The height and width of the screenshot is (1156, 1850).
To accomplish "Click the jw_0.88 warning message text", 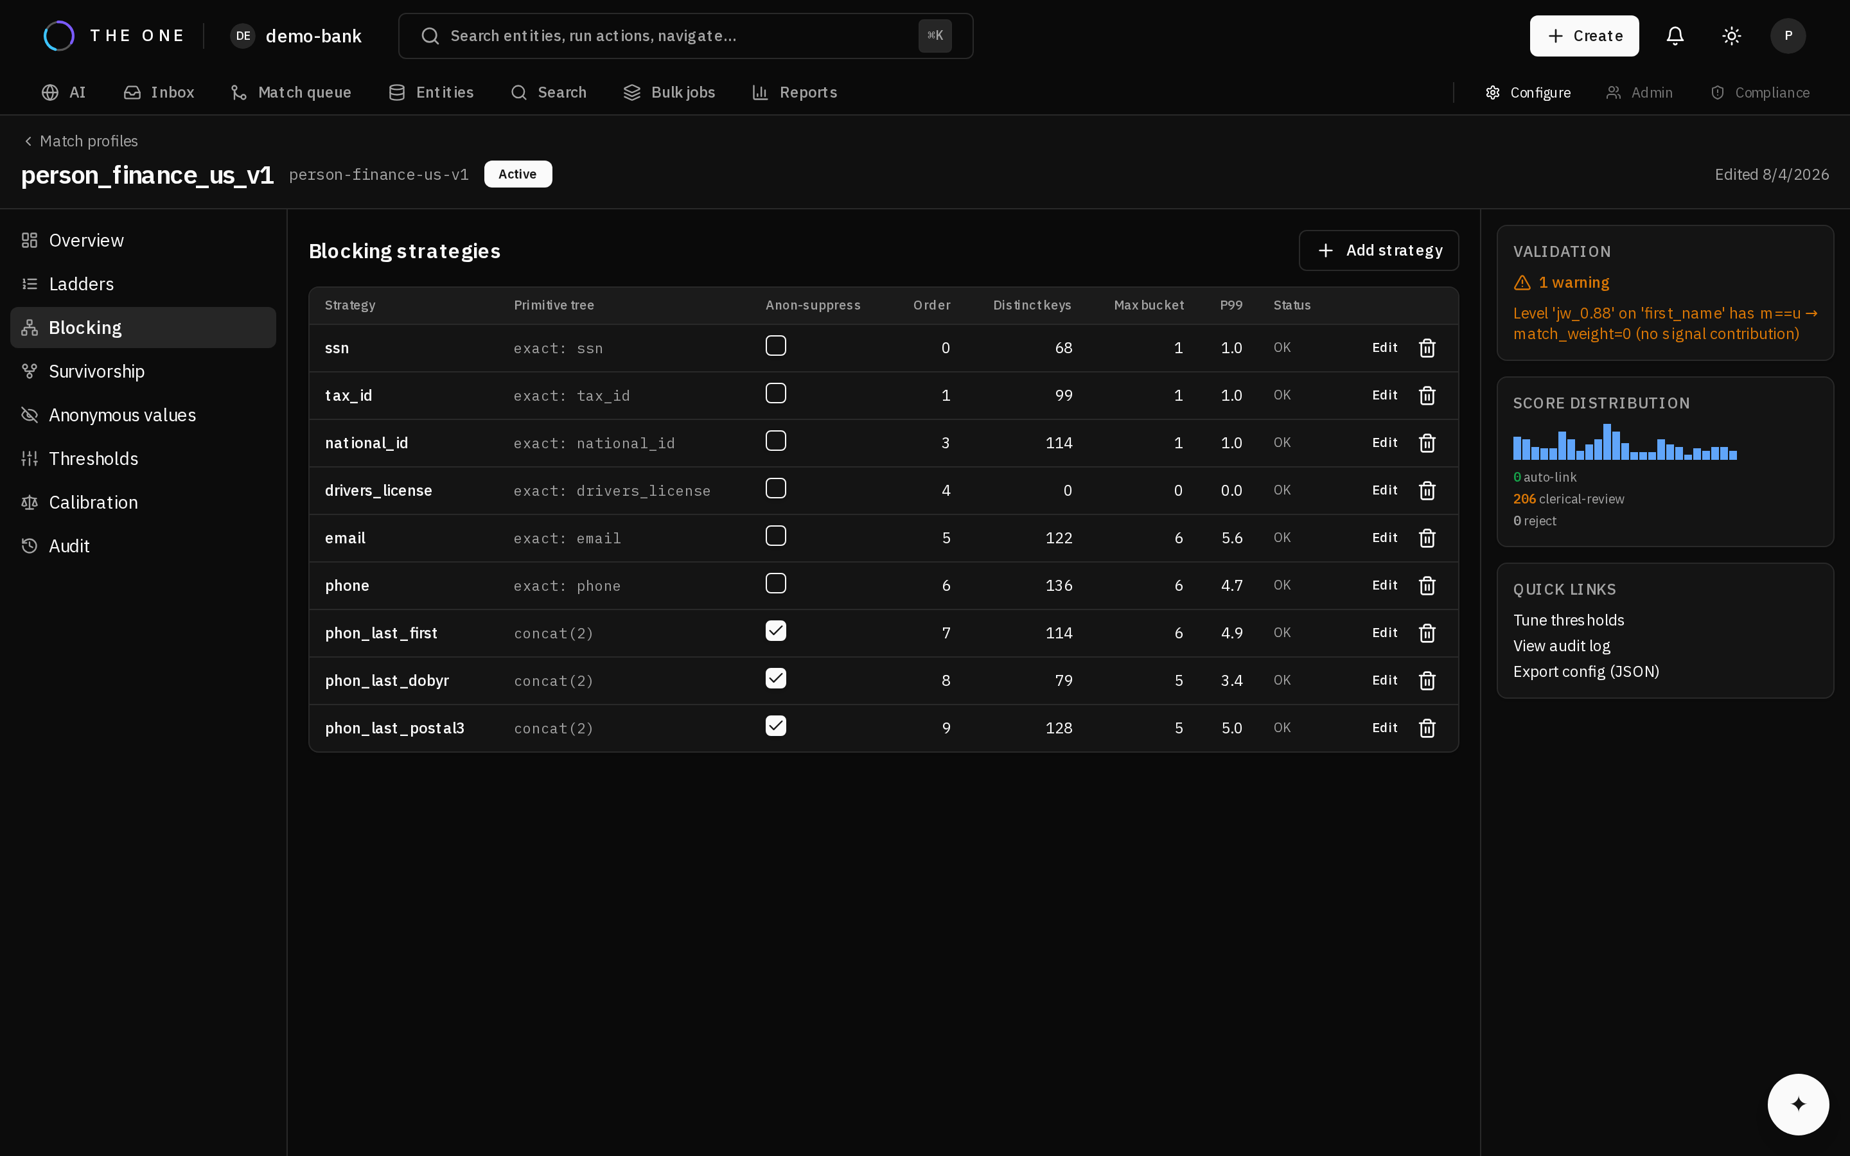I will pyautogui.click(x=1664, y=324).
